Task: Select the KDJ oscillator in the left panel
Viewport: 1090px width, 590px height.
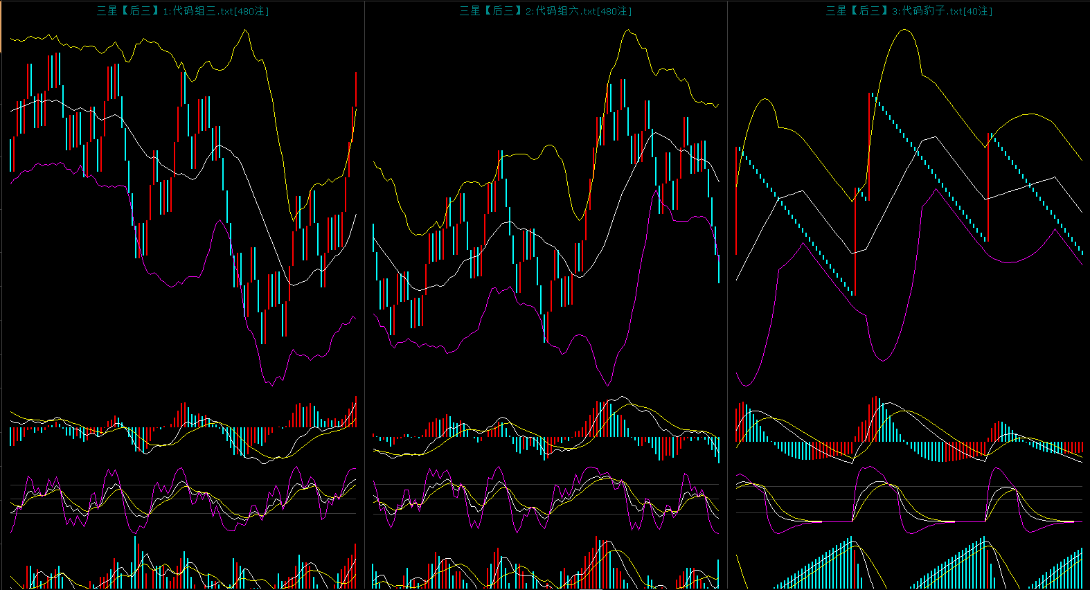Action: pos(184,500)
